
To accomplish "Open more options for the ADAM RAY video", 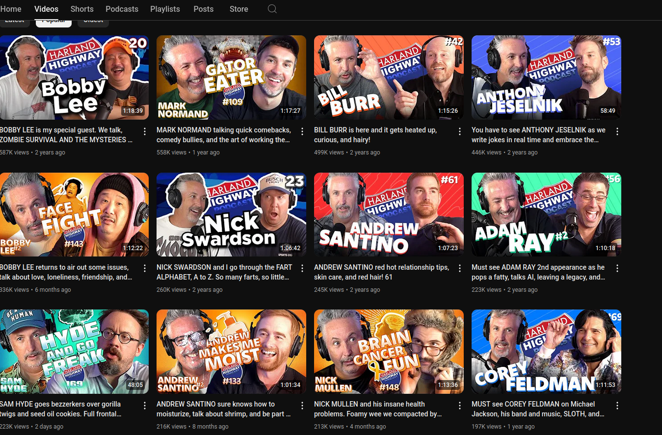I will coord(617,268).
